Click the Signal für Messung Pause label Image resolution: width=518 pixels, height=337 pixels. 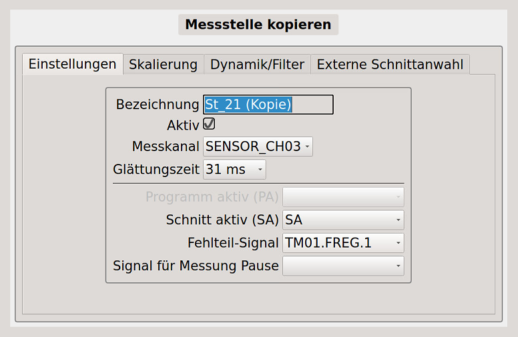pos(196,266)
